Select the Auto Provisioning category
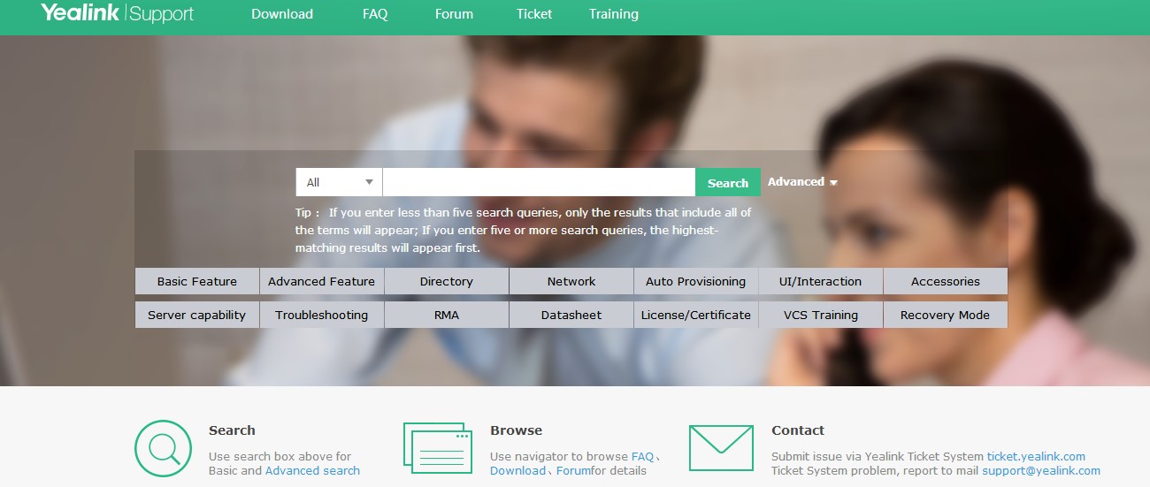The image size is (1150, 487). [696, 281]
